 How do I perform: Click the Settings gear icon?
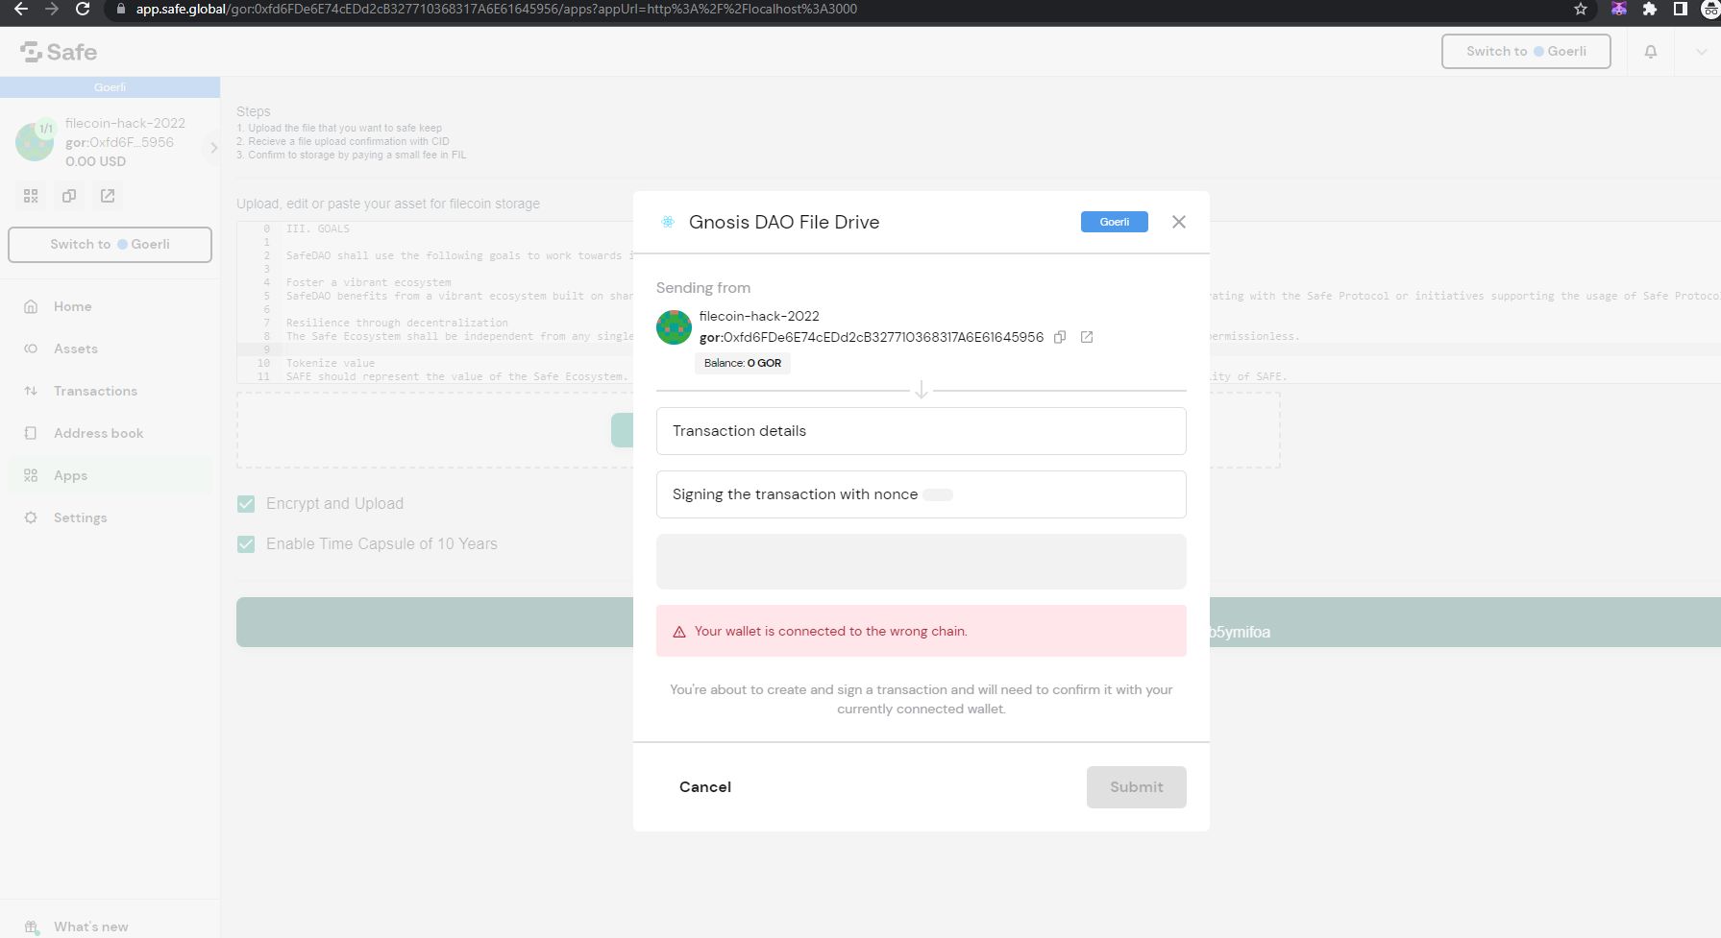coord(31,517)
